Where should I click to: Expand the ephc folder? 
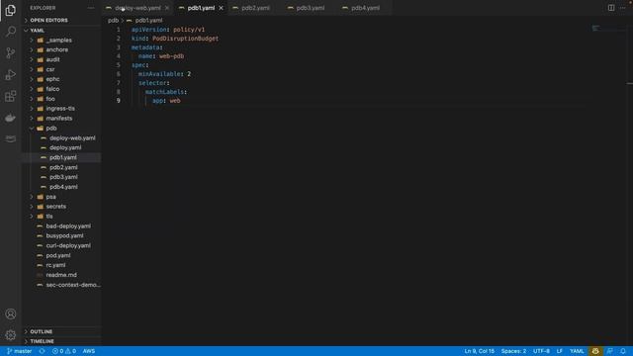point(52,79)
